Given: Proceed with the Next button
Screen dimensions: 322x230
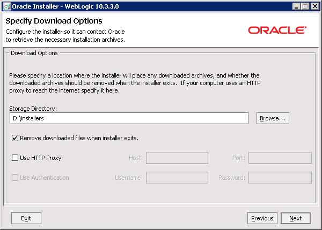Looking at the screenshot, I should coord(296,218).
